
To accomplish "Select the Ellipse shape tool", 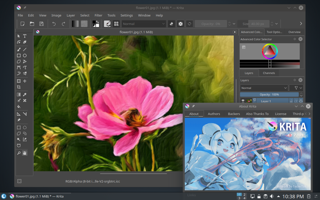I will (x=25, y=55).
